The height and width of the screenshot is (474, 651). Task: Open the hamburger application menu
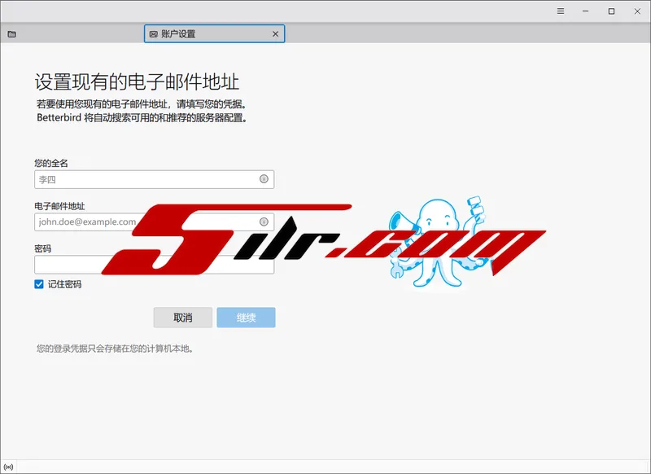point(561,11)
